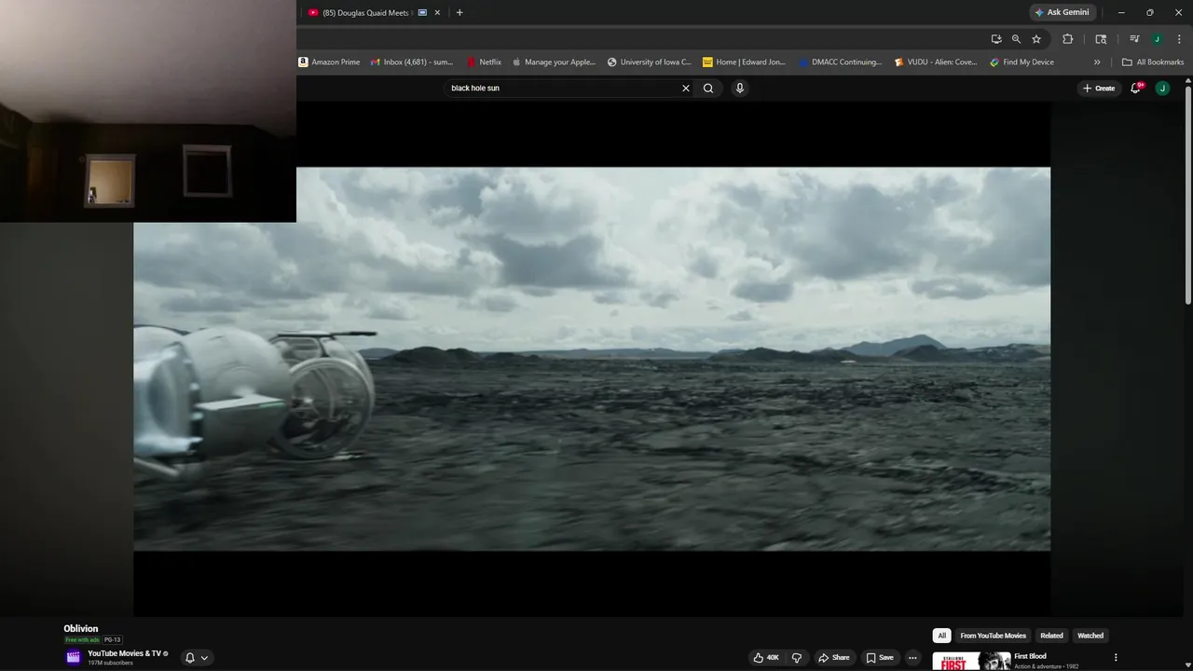The height and width of the screenshot is (671, 1193).
Task: Save the video with the Save button
Action: (880, 658)
